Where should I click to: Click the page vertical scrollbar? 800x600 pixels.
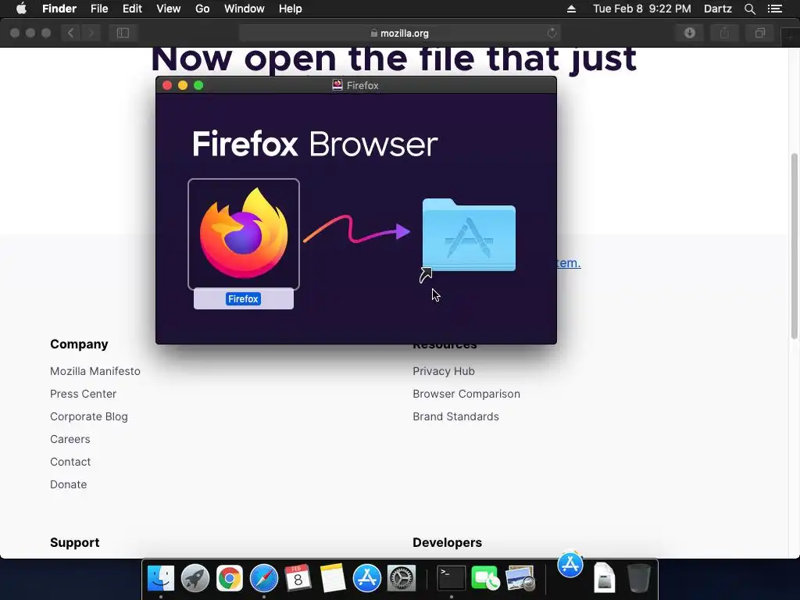(795, 245)
